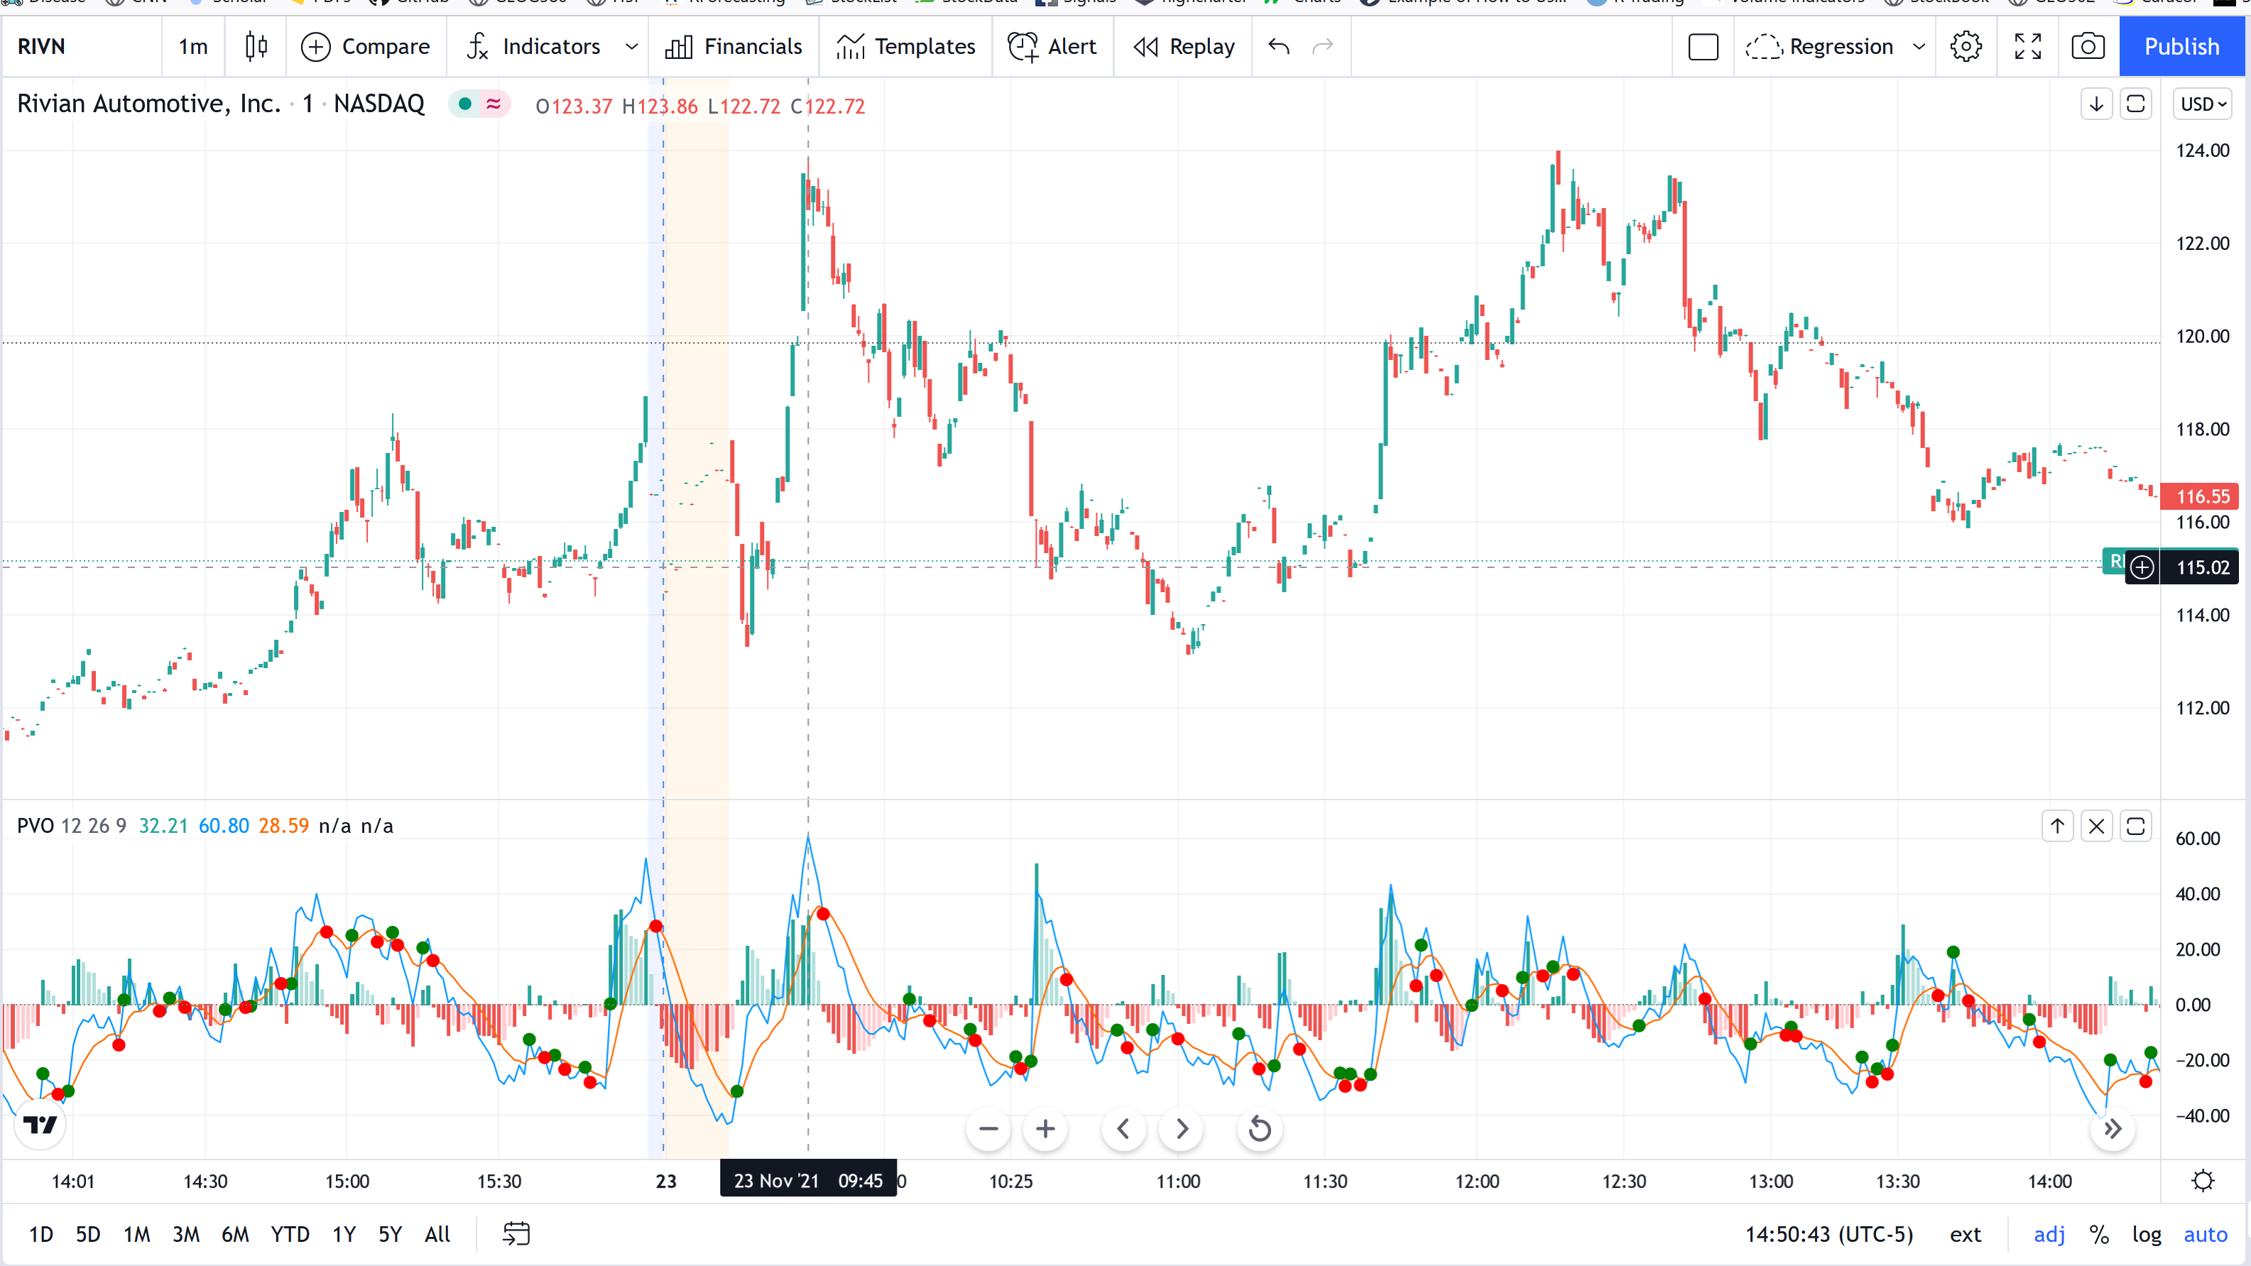Move main chart pane down
Image resolution: width=2251 pixels, height=1266 pixels.
point(2096,104)
